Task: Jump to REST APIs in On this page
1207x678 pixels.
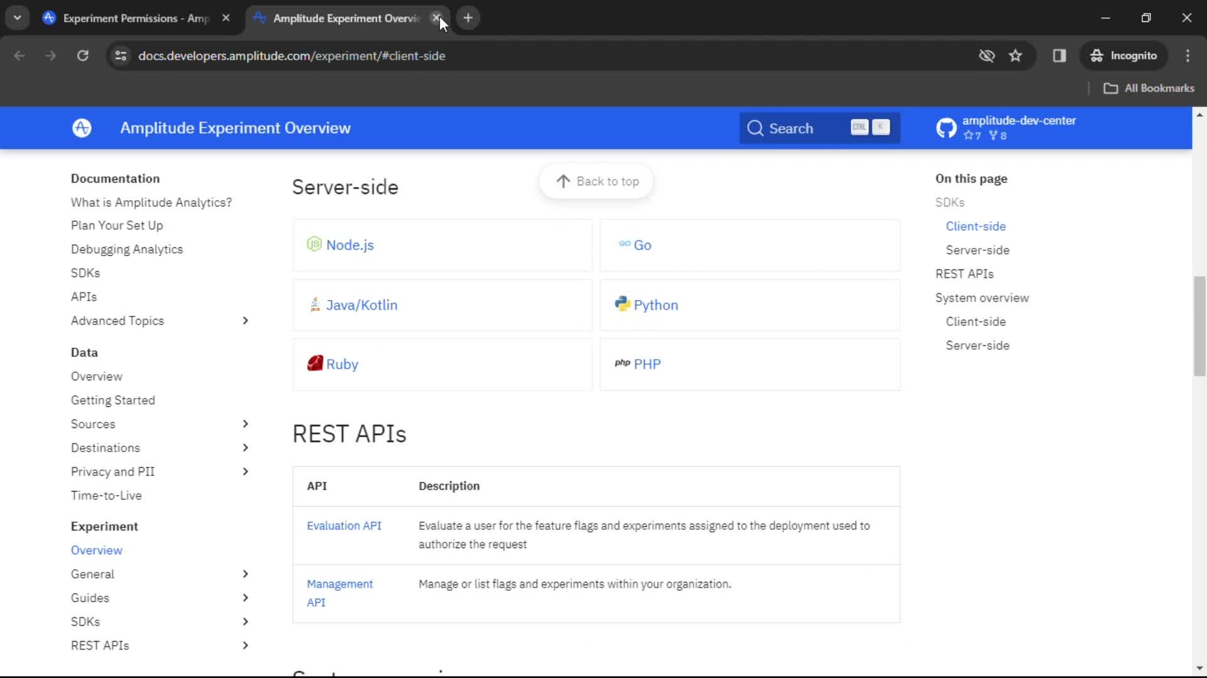Action: click(964, 274)
